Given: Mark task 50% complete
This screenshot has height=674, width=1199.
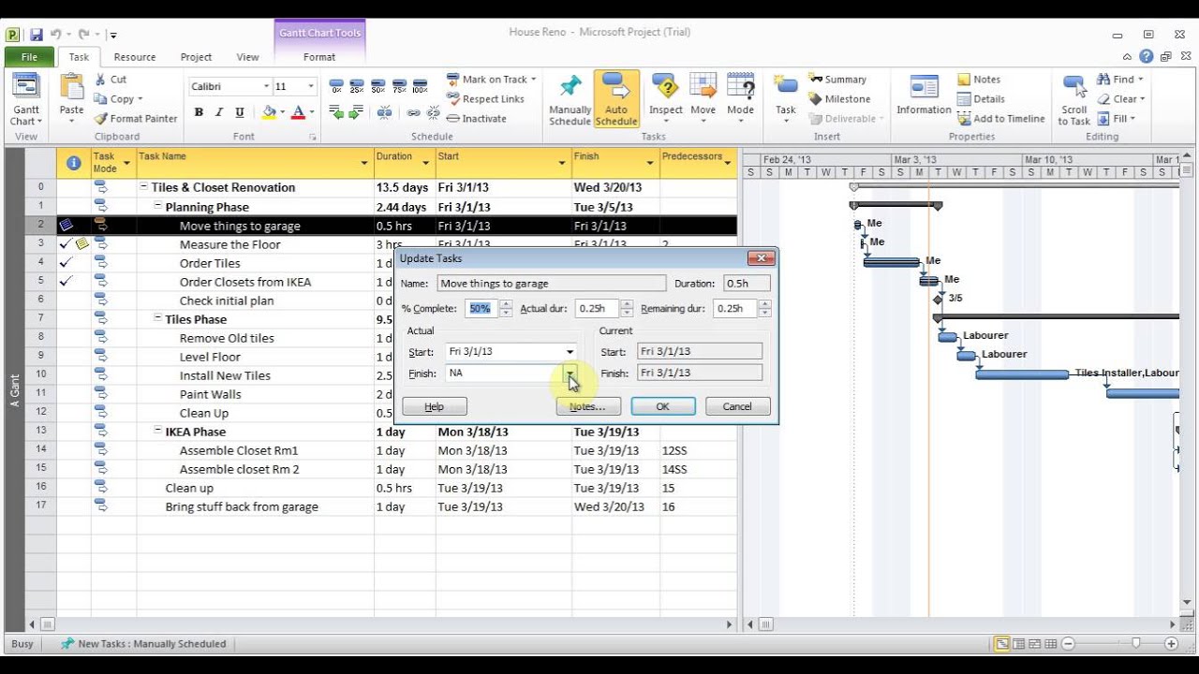Looking at the screenshot, I should click(378, 86).
